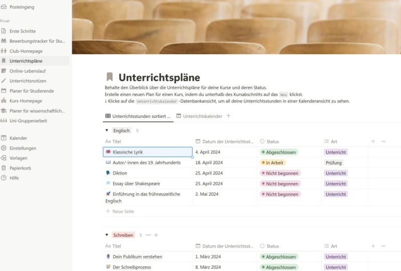Click Abgeschlossen status of Der Schreibprozess
The image size is (401, 271).
tap(279, 267)
